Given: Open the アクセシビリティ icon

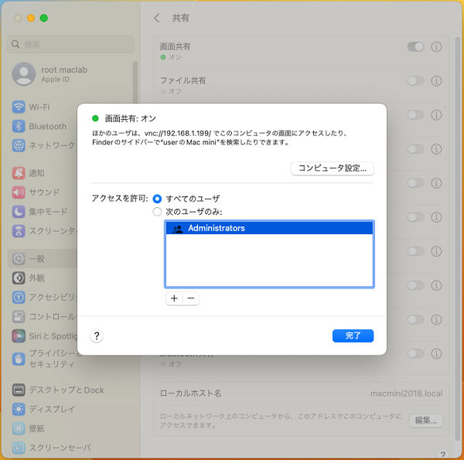Looking at the screenshot, I should coord(19,297).
